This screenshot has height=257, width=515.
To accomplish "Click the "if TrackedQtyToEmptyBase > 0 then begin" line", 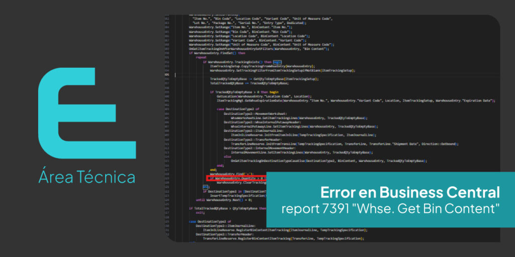I will [x=244, y=92].
